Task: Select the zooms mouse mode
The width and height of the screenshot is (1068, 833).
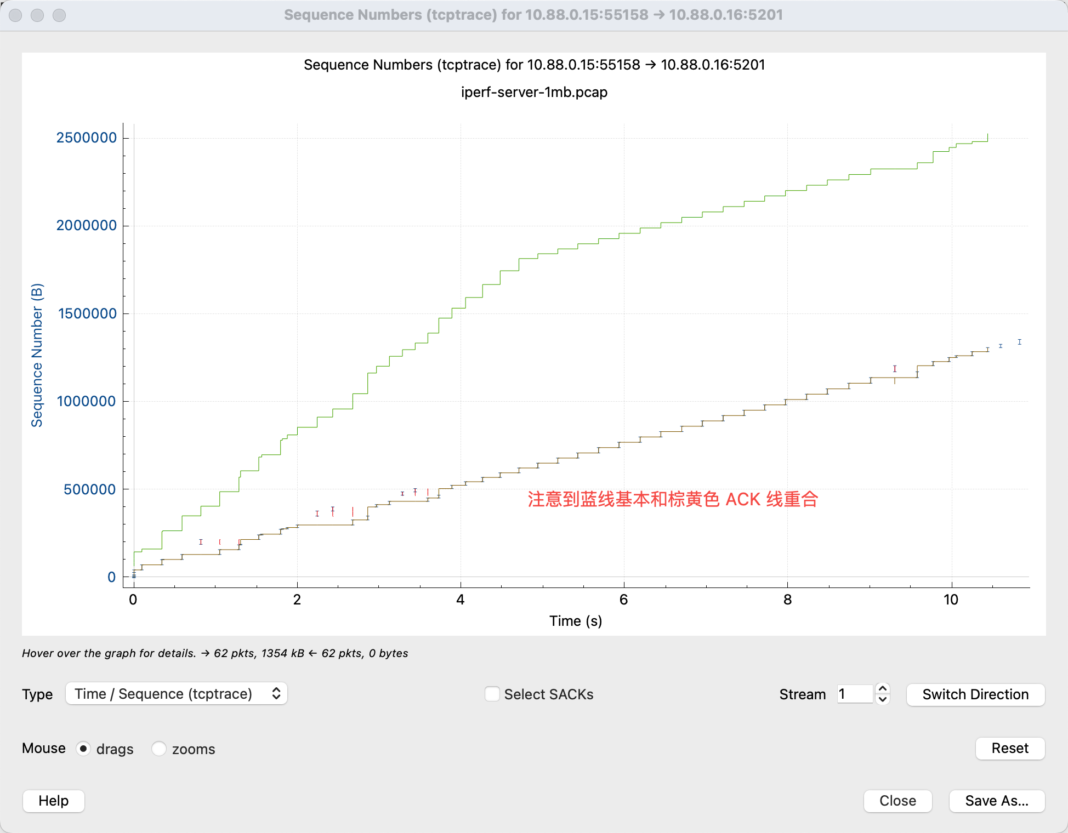Action: (159, 749)
